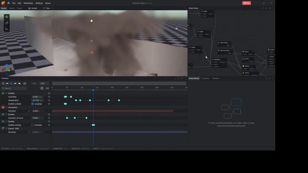Click the grey timeline range bar

[x=119, y=84]
